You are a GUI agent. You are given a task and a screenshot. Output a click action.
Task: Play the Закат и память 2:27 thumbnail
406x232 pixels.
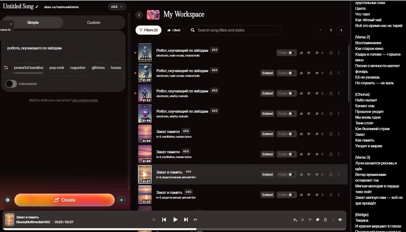click(145, 174)
